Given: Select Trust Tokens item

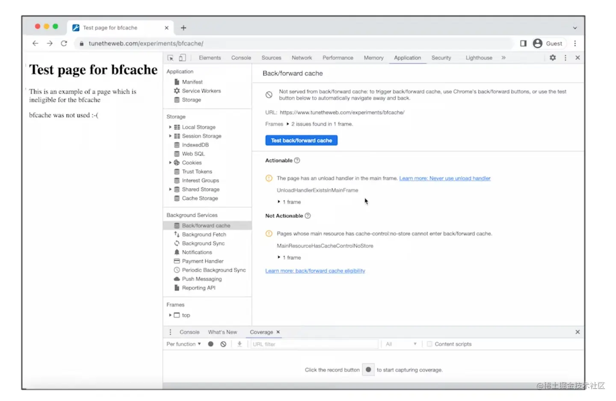Looking at the screenshot, I should coord(197,171).
